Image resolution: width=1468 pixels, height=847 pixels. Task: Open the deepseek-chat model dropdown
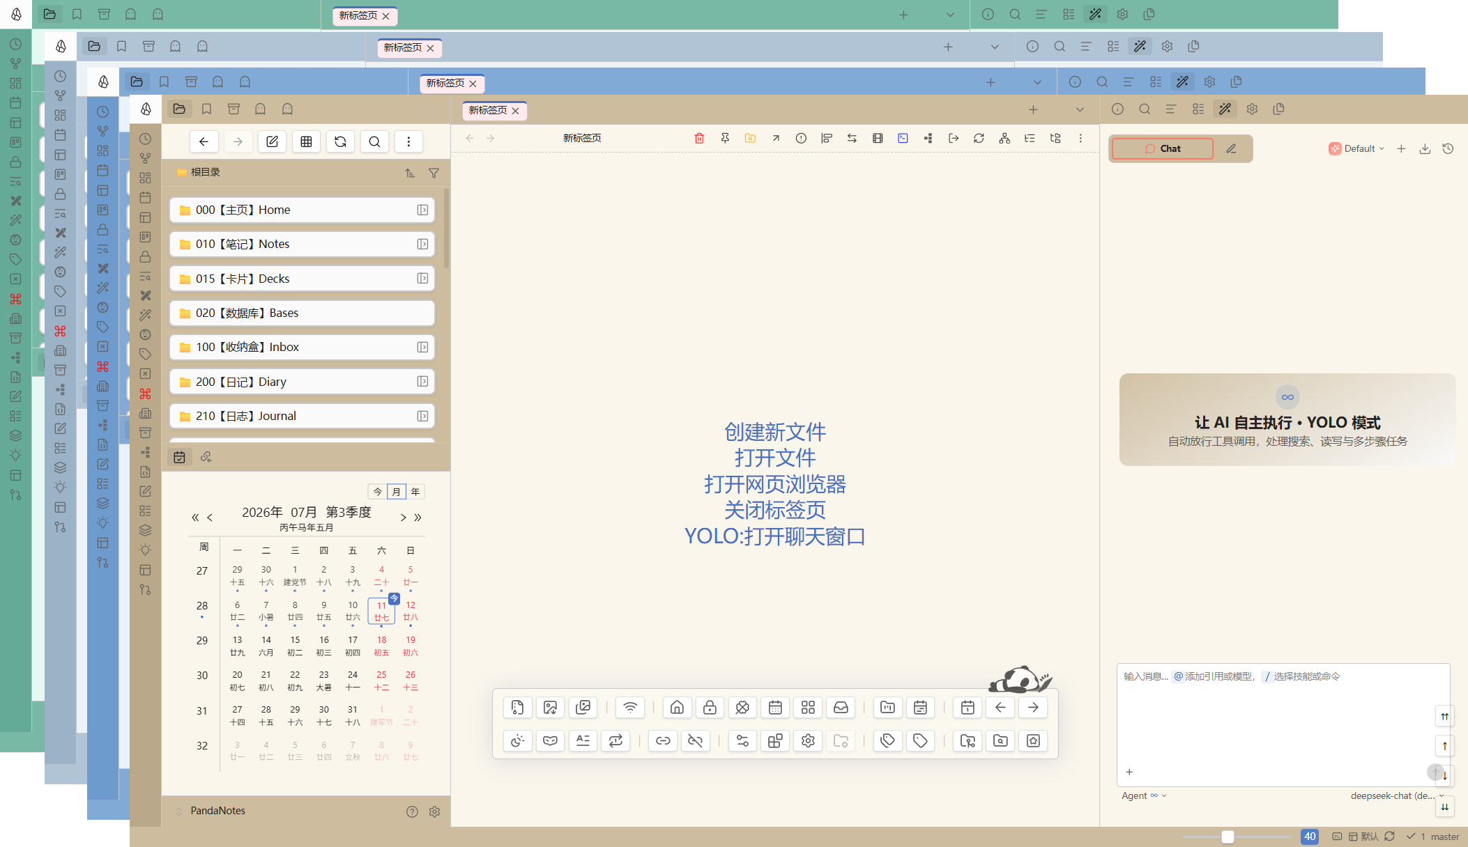1397,795
